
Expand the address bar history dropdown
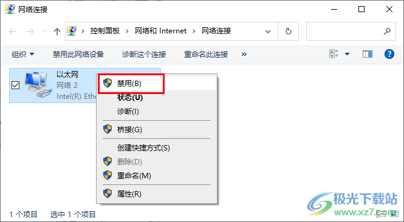(x=268, y=32)
